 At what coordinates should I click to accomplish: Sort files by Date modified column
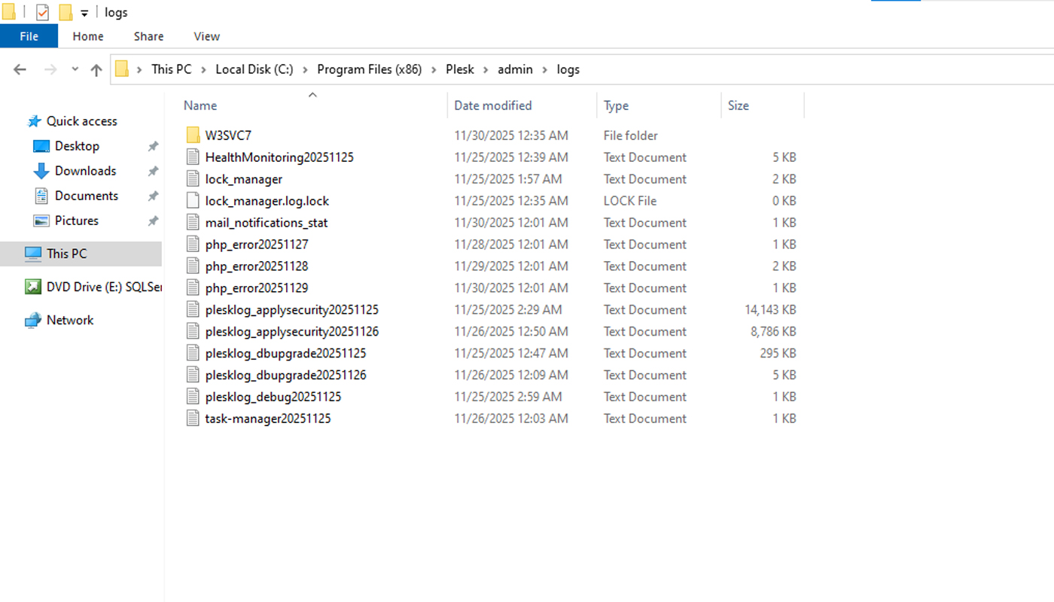tap(493, 106)
